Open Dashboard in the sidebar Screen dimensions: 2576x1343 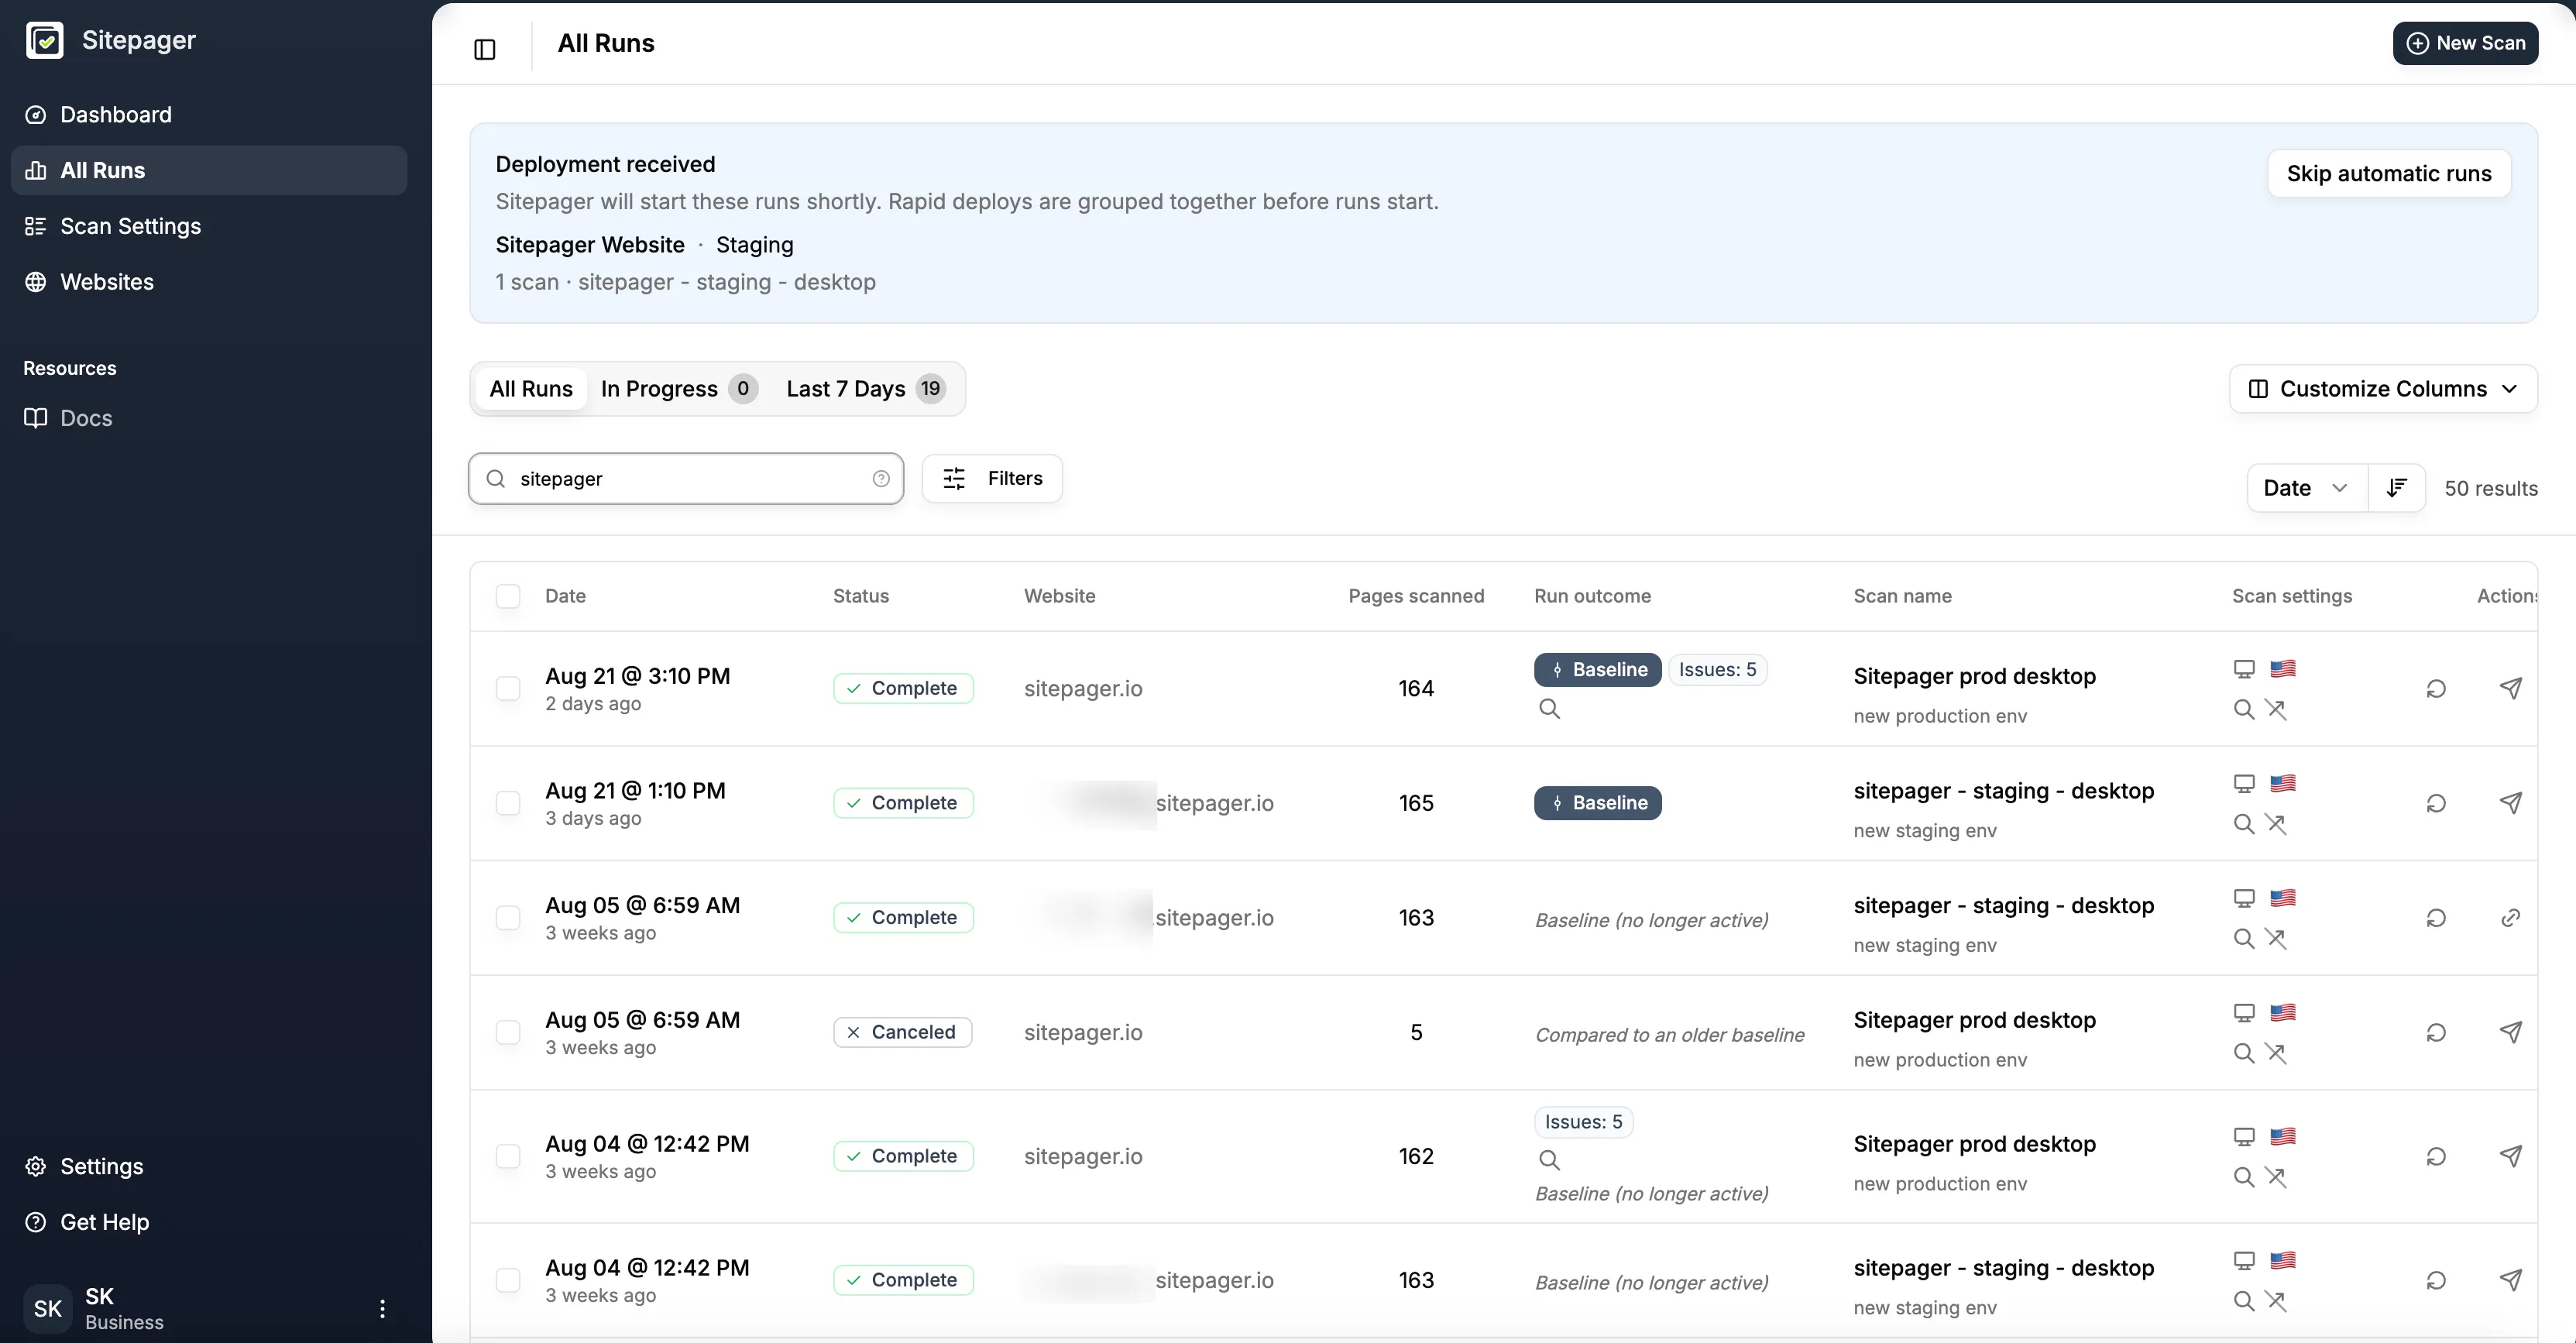pyautogui.click(x=209, y=115)
